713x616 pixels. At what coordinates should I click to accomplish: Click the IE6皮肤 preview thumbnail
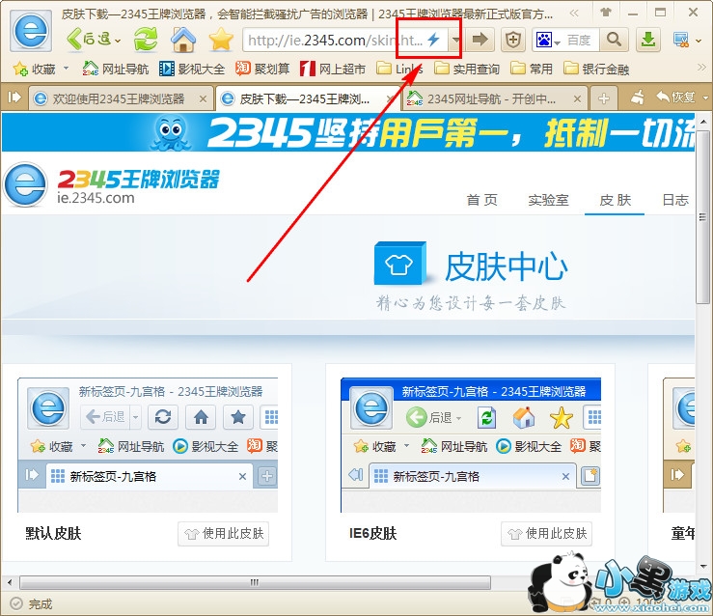(x=471, y=445)
